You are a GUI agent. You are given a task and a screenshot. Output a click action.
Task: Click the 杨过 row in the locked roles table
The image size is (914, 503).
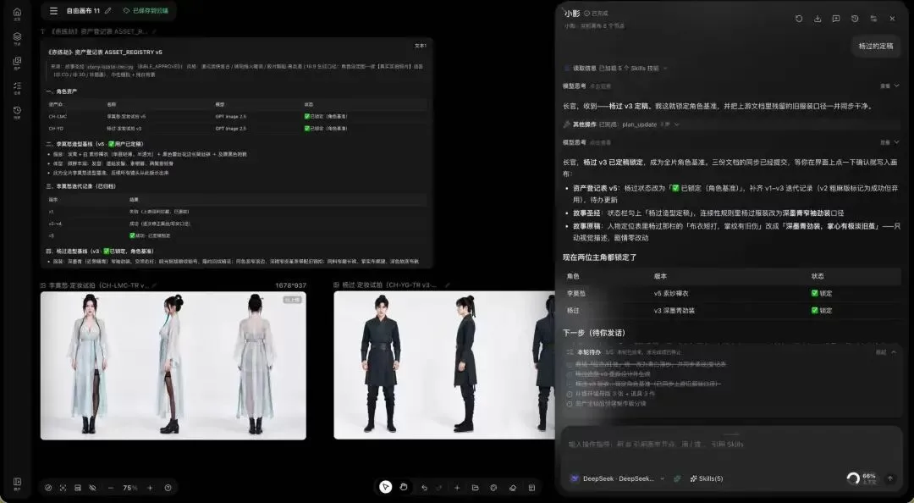731,311
